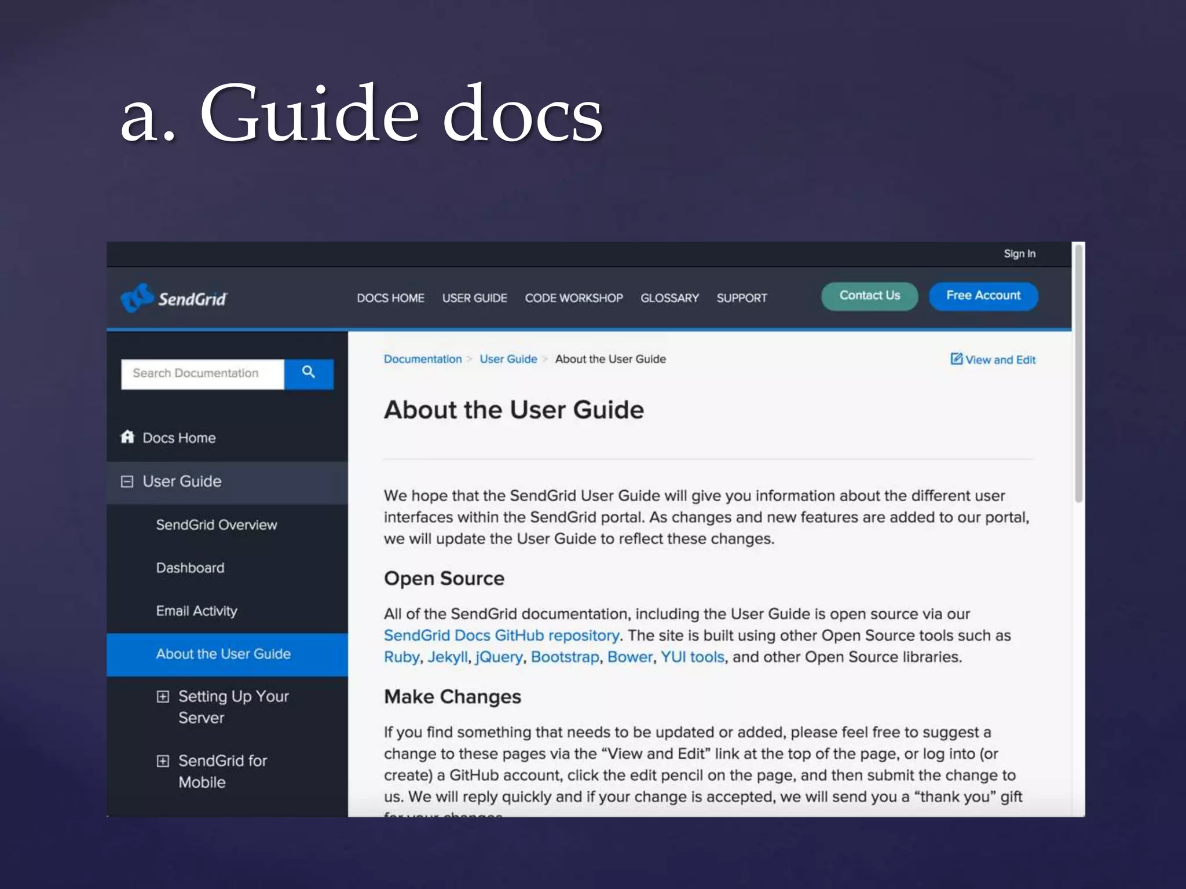
Task: Open the CODE WORKSHOP menu item
Action: [573, 298]
